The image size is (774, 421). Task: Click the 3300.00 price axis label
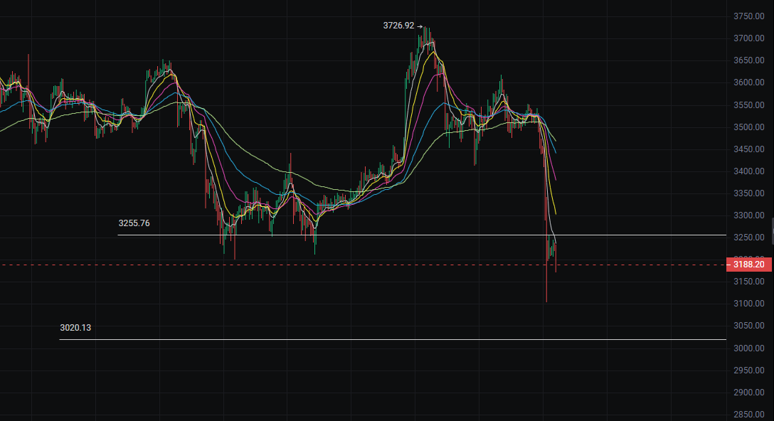pos(748,215)
